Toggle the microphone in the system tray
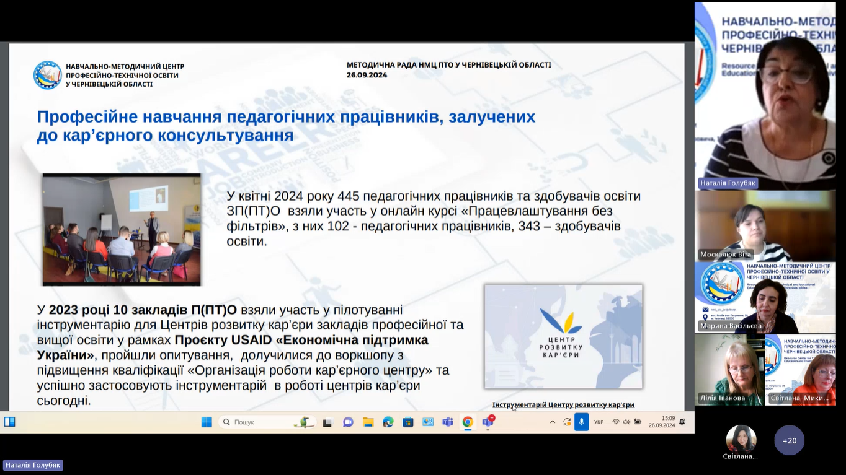 point(581,422)
